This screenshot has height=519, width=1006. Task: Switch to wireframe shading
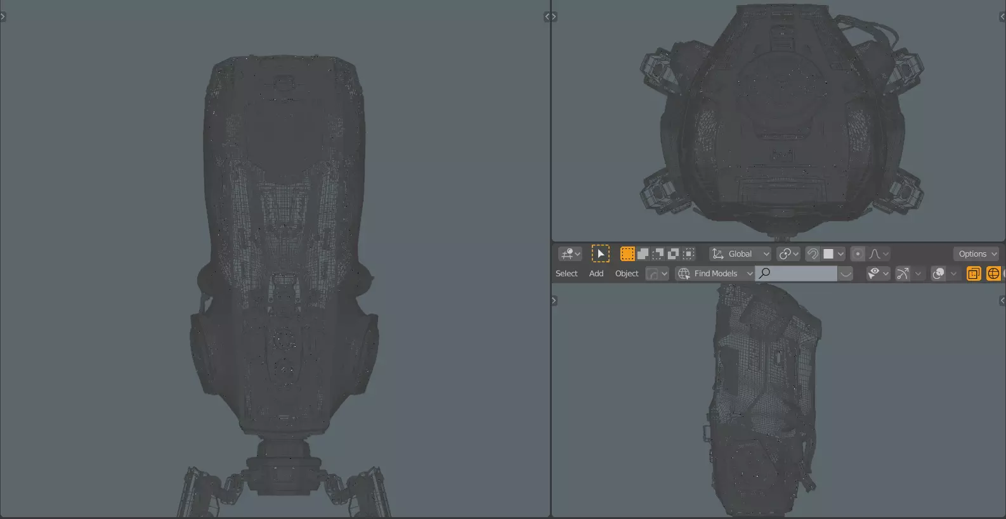click(x=994, y=273)
